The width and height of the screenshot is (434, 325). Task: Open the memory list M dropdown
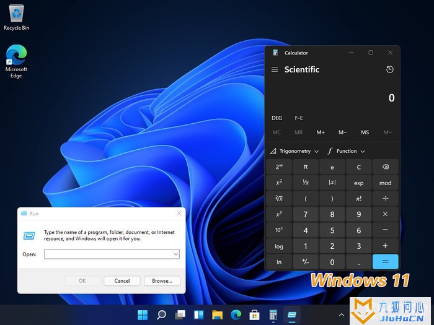pyautogui.click(x=387, y=132)
